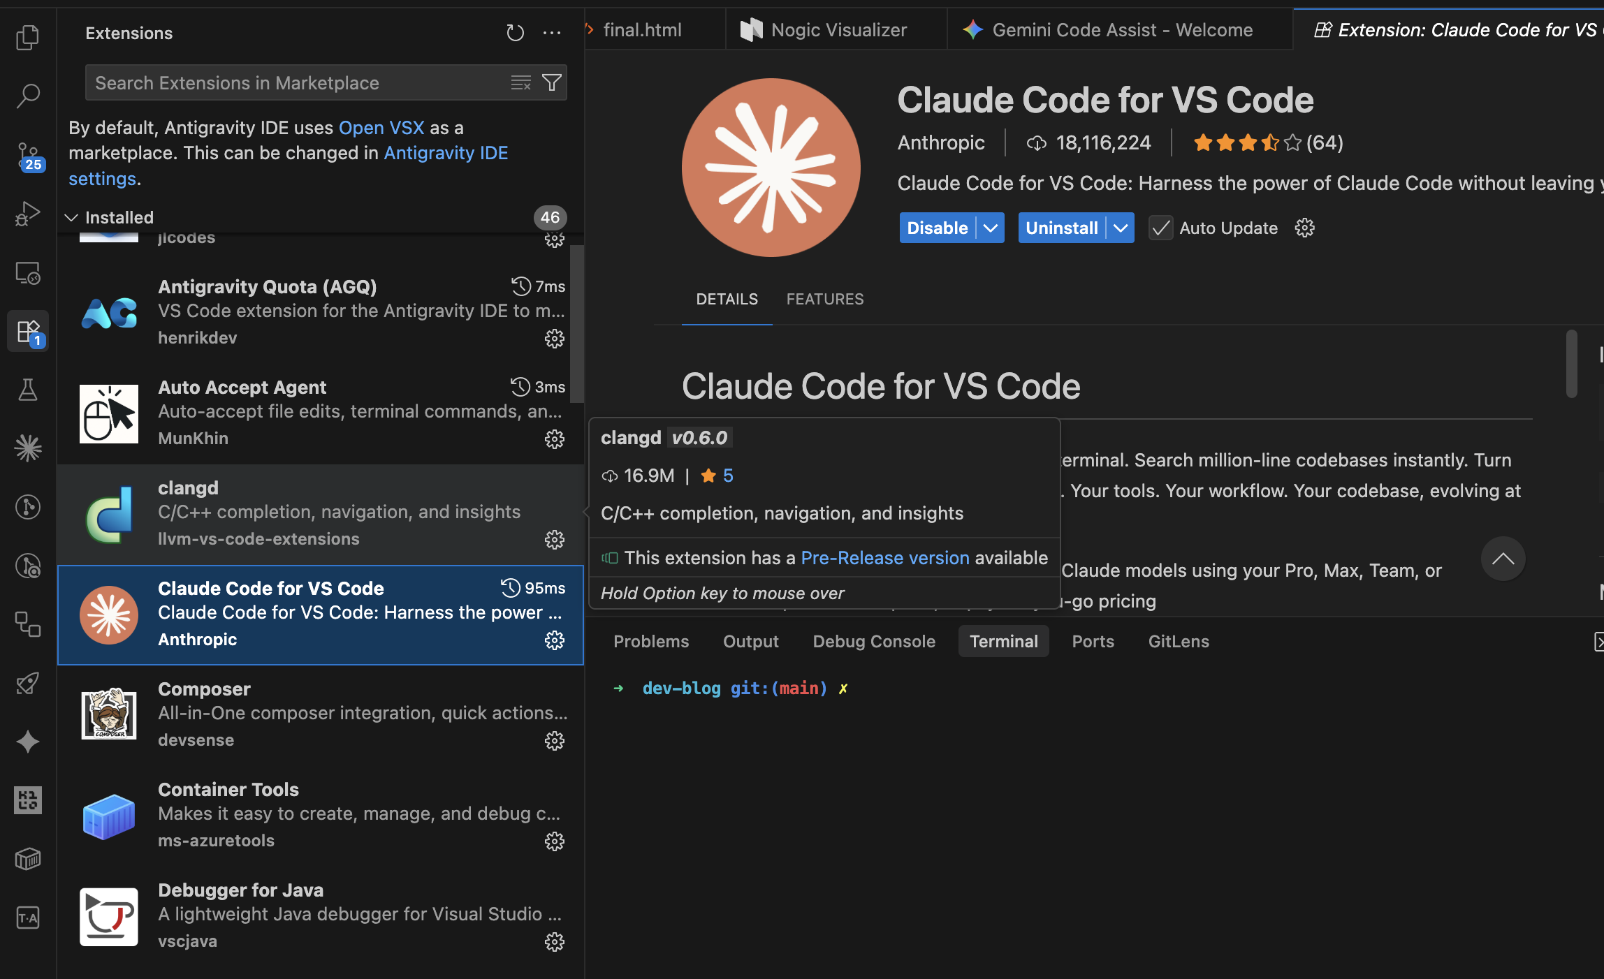Open the Ports panel tab

tap(1093, 642)
